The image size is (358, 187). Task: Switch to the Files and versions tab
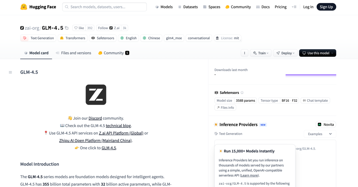point(73,53)
